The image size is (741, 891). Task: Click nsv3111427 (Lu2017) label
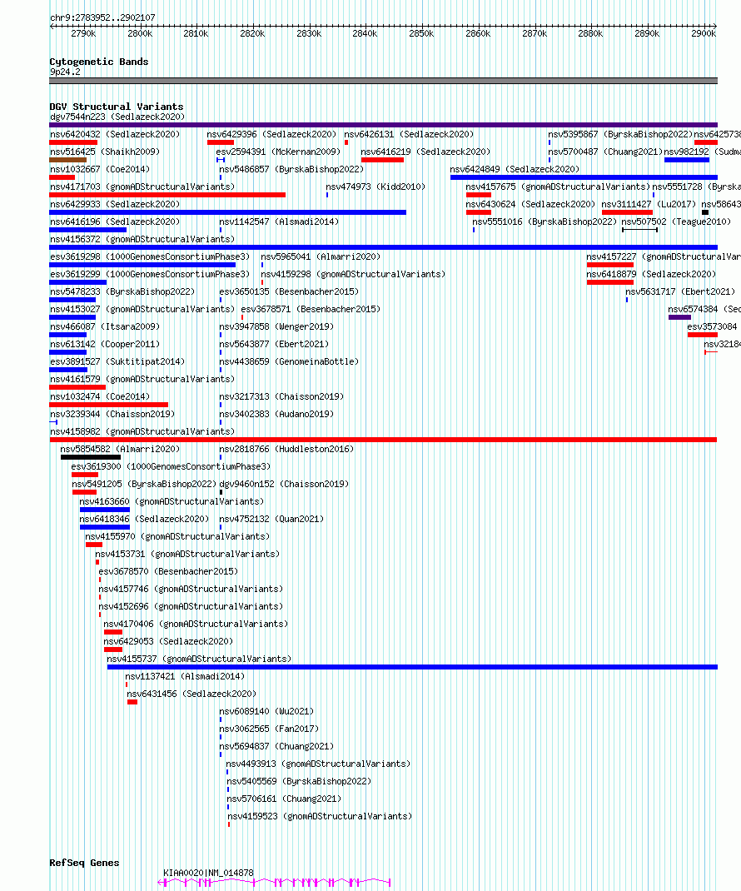tap(649, 204)
